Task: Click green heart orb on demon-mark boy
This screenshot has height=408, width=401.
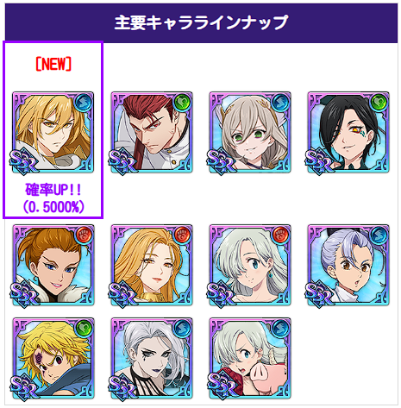Action: pyautogui.click(x=84, y=328)
